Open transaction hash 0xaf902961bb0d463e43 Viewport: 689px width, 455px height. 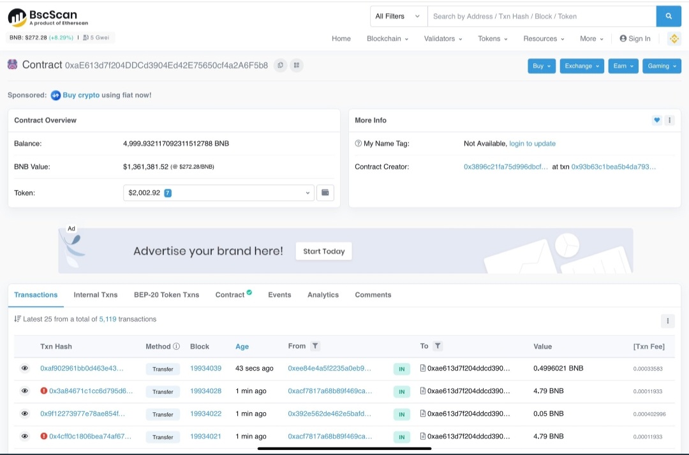[82, 368]
